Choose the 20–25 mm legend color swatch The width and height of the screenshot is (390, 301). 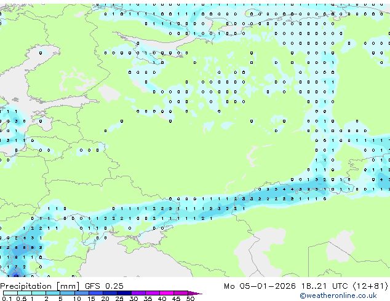pos(110,293)
